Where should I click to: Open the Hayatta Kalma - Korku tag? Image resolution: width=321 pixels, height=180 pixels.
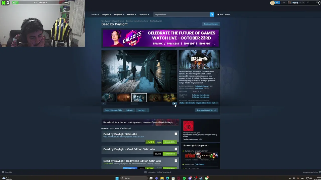click(203, 103)
